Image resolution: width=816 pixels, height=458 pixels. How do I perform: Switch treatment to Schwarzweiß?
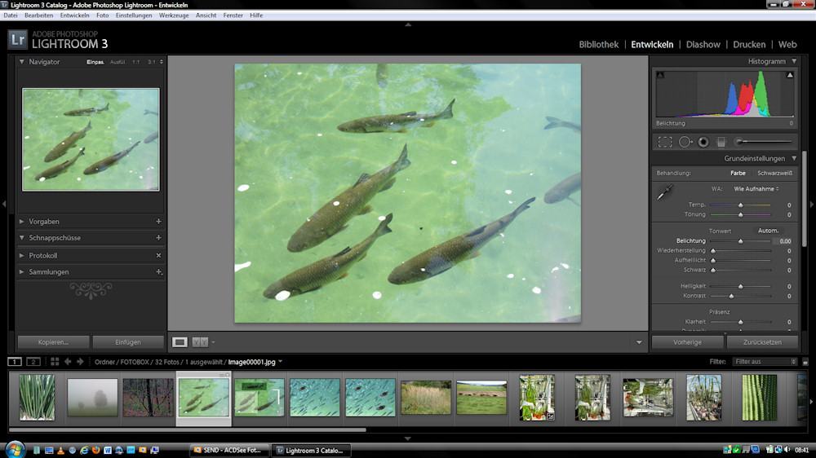[x=774, y=173]
